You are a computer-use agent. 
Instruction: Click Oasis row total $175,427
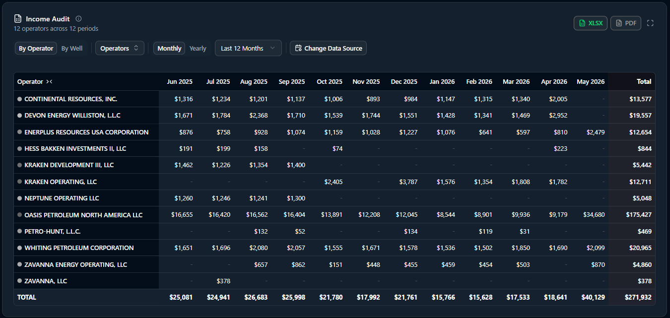639,215
